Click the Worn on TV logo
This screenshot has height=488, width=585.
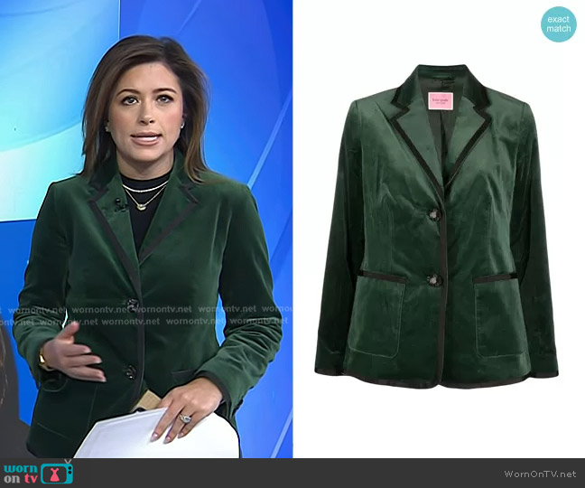point(38,473)
